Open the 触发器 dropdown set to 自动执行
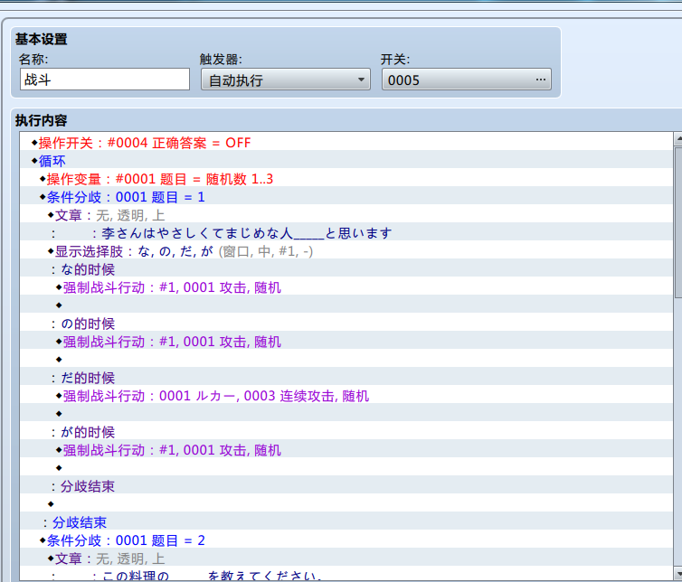Viewport: 682px width, 582px height. [285, 80]
